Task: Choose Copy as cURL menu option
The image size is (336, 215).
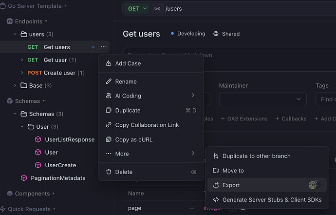Action: pos(133,139)
